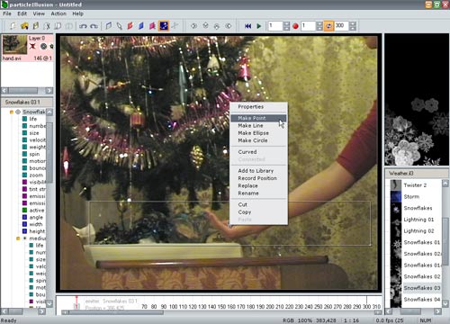Select the highlighted blue background-image toolbar icon

164,26
